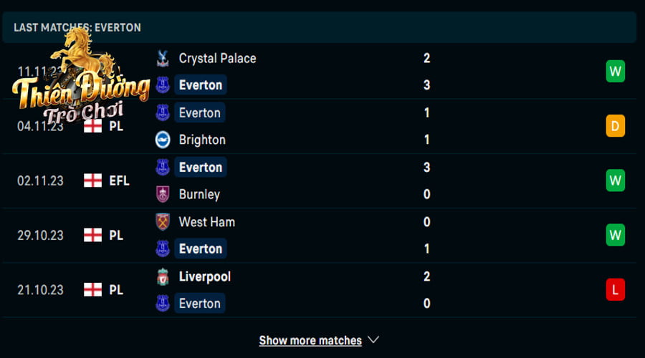Open the Liverpool team name link

point(204,277)
